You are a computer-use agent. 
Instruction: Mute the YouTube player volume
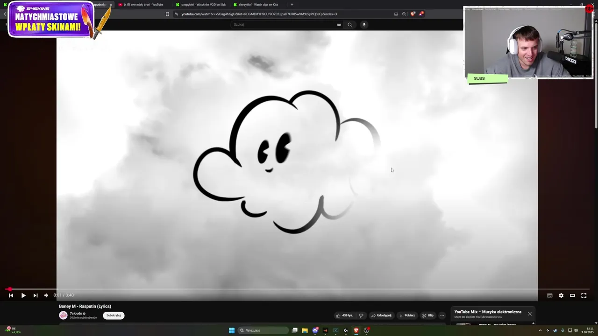pos(46,295)
